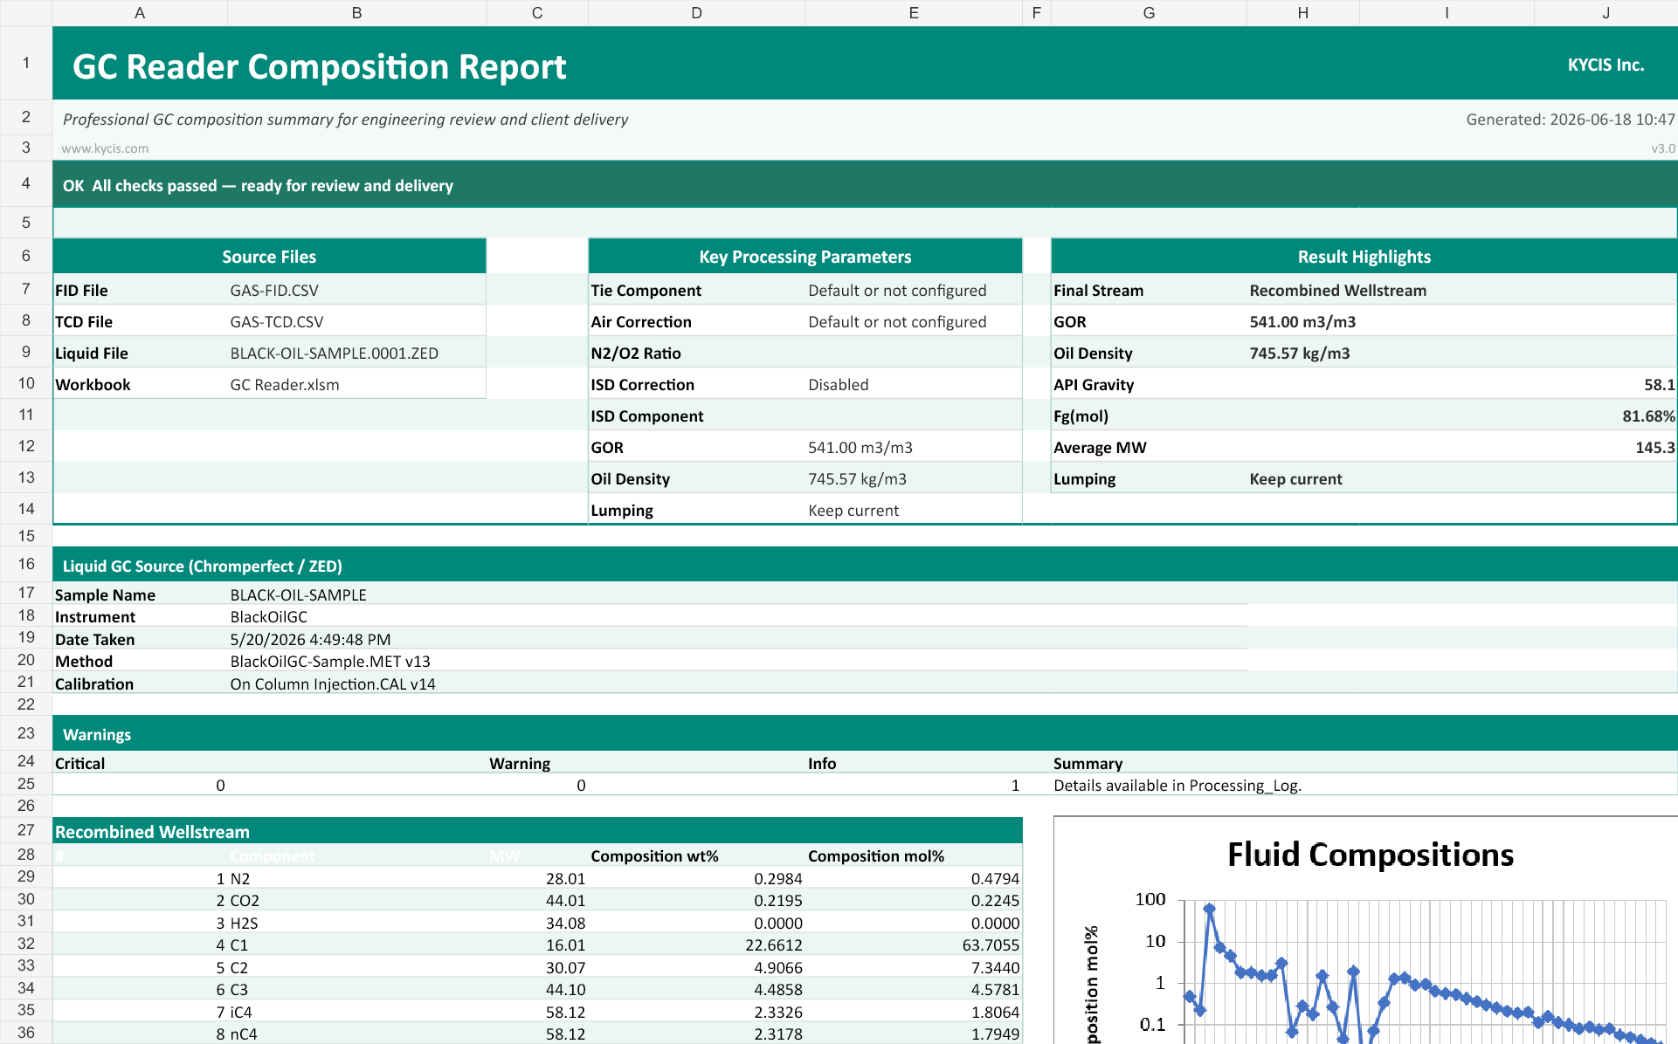Select column G header
The height and width of the screenshot is (1044, 1678).
[1149, 13]
